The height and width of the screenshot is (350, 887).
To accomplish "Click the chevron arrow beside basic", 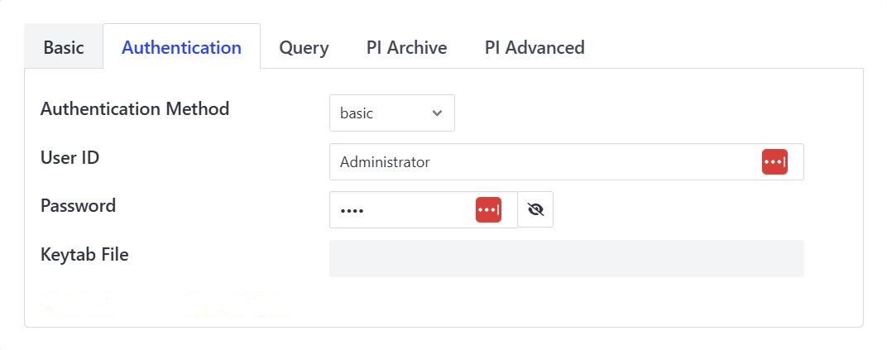I will click(437, 113).
